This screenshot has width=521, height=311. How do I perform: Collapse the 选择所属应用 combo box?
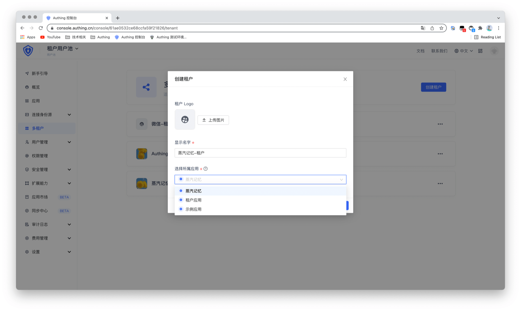pyautogui.click(x=341, y=179)
